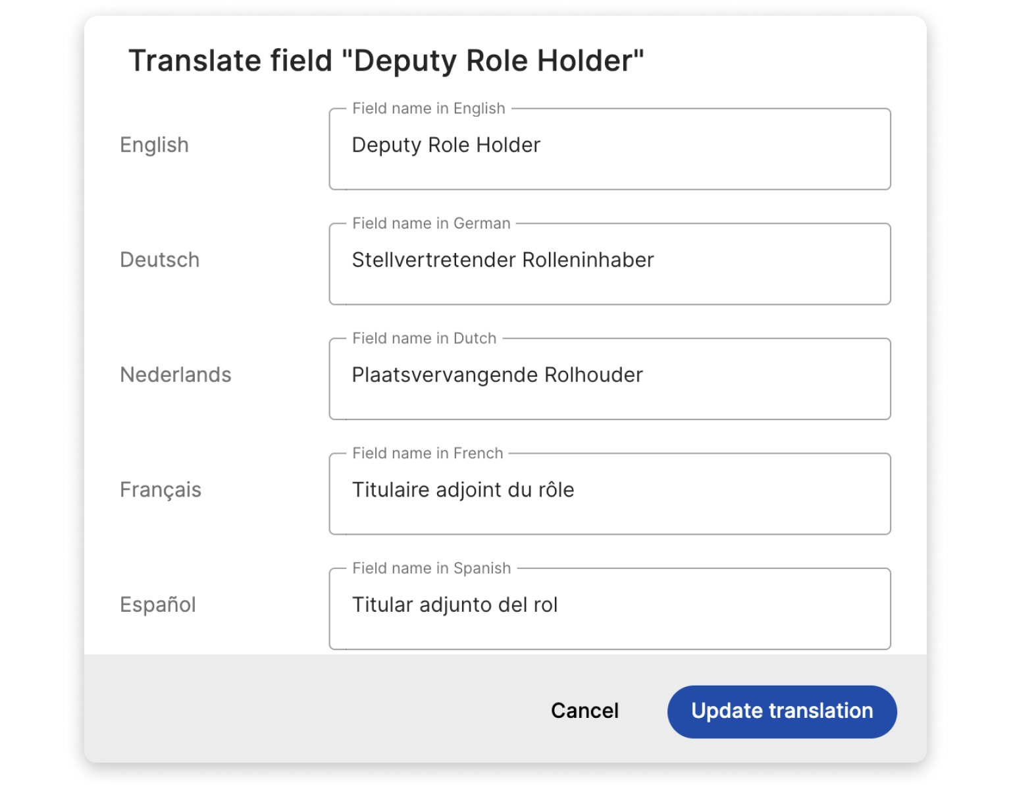Click the "Français" language row label
The height and width of the screenshot is (789, 1011).
coord(160,490)
